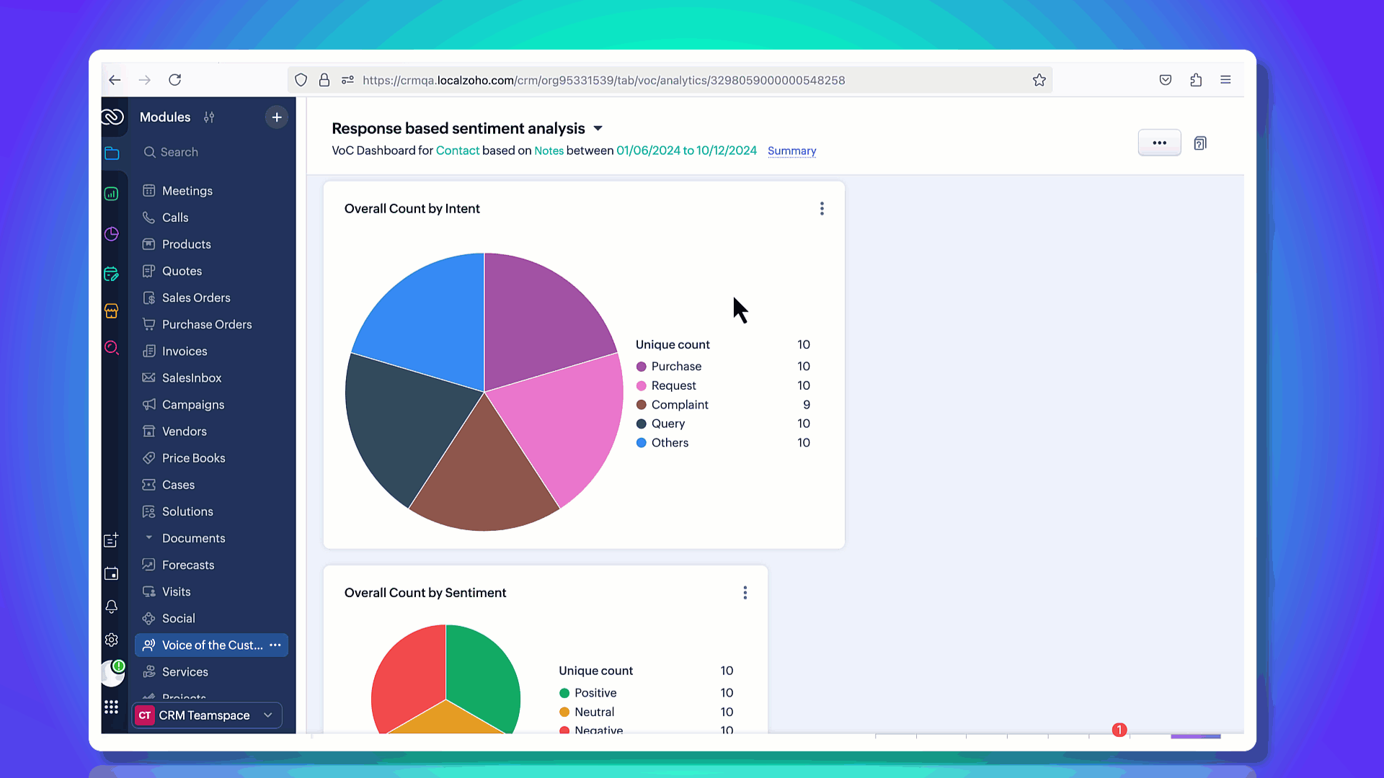Click the plus icon next to Modules
This screenshot has height=778, width=1384.
click(276, 117)
